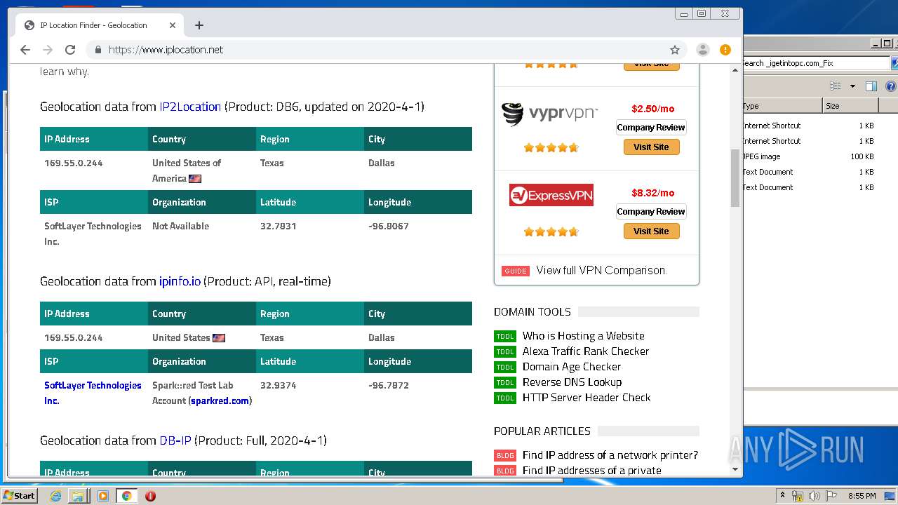Select the IP Location Finder tab
This screenshot has height=505, width=898.
tap(99, 25)
